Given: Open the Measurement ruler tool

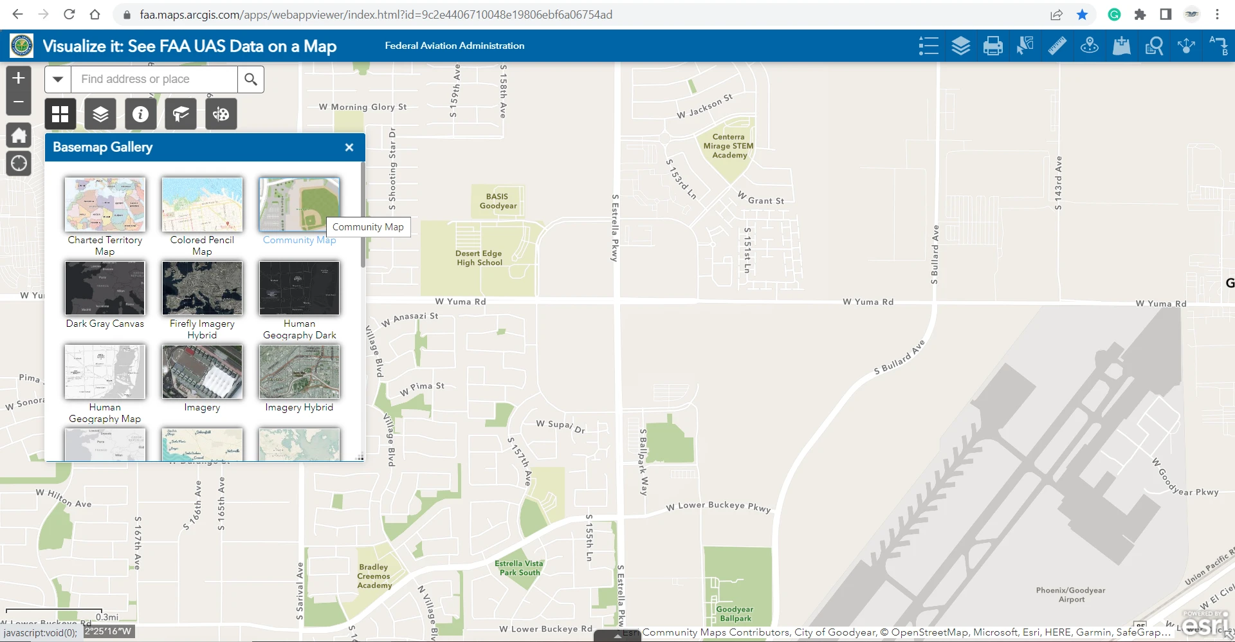Looking at the screenshot, I should (1057, 46).
